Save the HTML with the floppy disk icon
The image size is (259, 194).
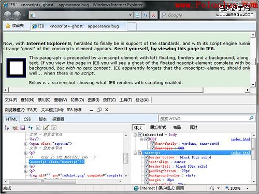23,128
